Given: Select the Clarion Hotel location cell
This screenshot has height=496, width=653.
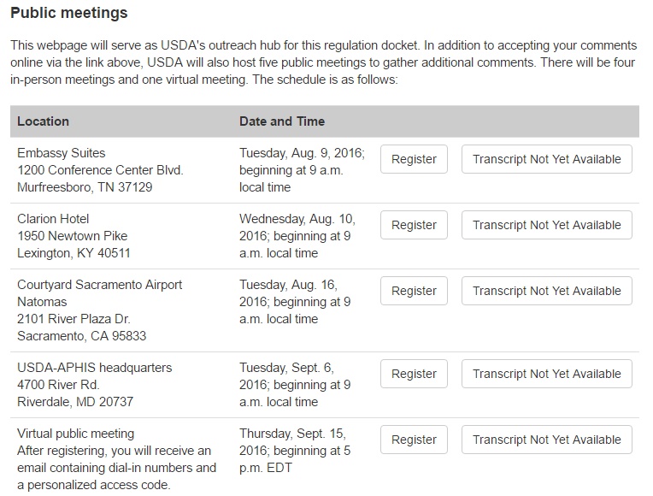Looking at the screenshot, I should pyautogui.click(x=73, y=236).
